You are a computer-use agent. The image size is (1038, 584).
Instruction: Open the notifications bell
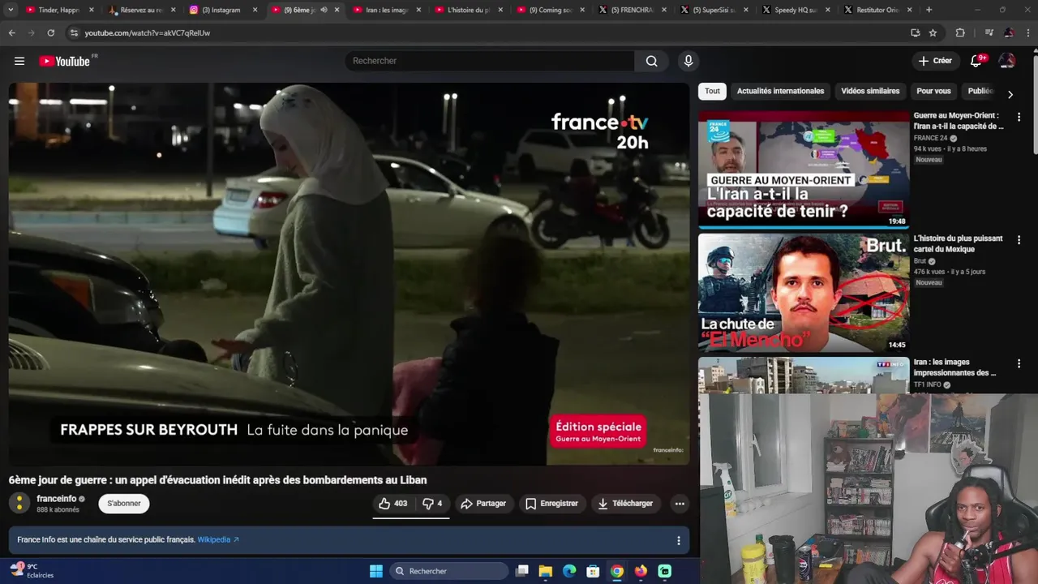click(976, 61)
